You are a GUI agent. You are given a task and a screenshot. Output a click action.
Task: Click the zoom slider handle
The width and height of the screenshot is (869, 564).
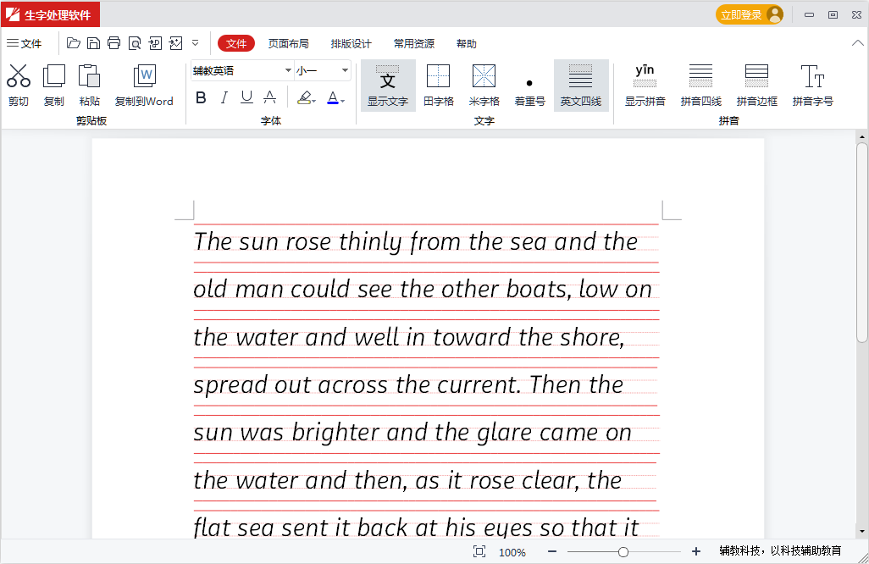[623, 552]
